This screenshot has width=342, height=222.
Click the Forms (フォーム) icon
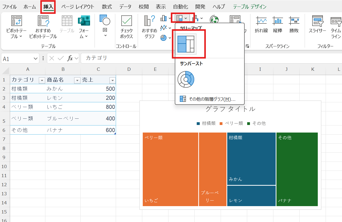point(84,21)
